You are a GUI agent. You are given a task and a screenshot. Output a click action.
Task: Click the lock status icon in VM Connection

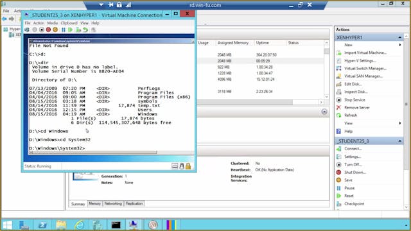(x=188, y=166)
